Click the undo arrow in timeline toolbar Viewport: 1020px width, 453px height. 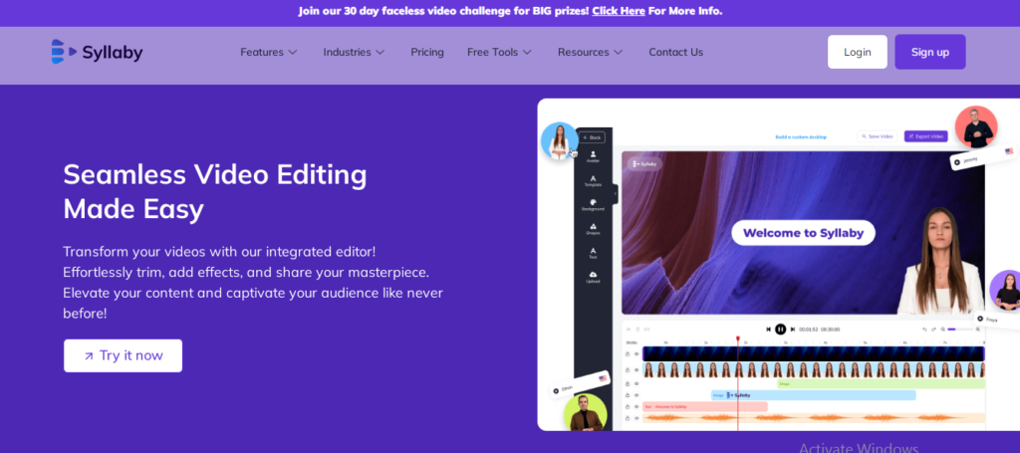[x=924, y=330]
